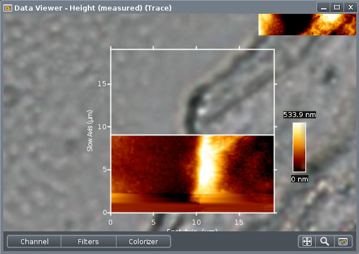The width and height of the screenshot is (359, 254).
Task: Maximize the Data Viewer window
Action: pyautogui.click(x=336, y=8)
